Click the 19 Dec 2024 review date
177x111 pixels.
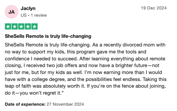coord(154,8)
